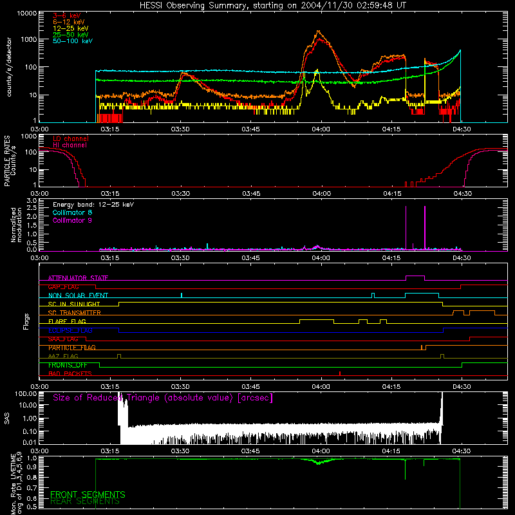This screenshot has height=515, width=515.
Task: Click the SAA_FLAG label
Action: pyautogui.click(x=63, y=339)
